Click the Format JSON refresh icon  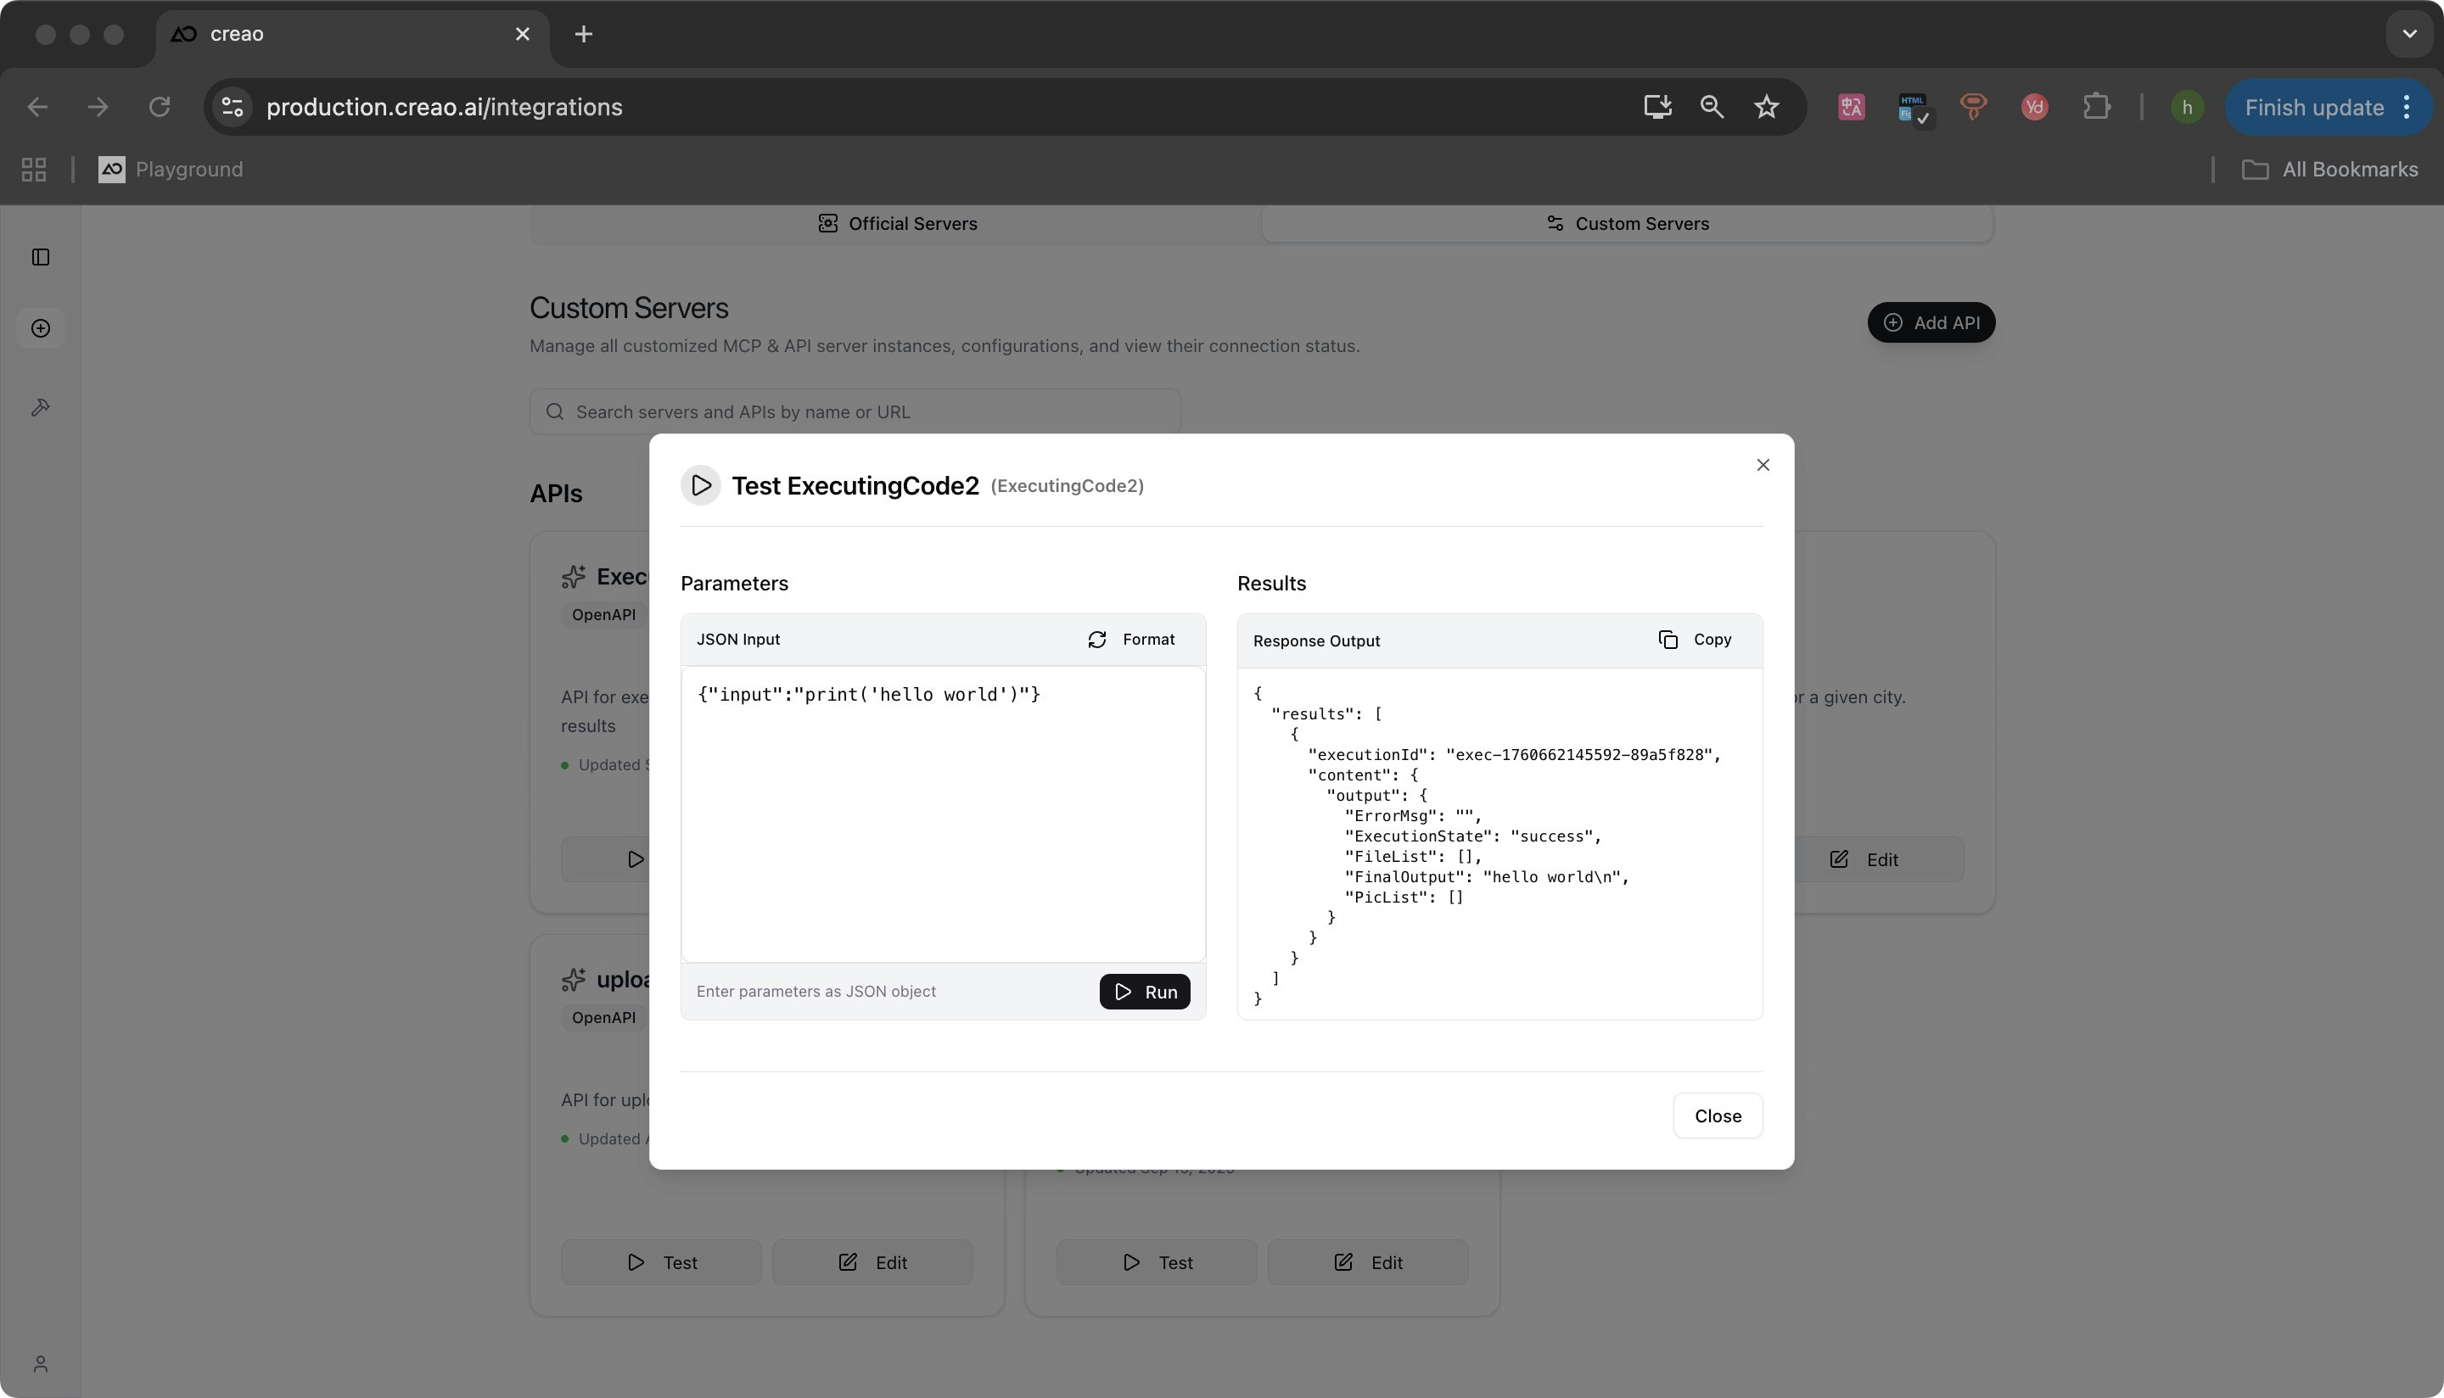pyautogui.click(x=1096, y=640)
